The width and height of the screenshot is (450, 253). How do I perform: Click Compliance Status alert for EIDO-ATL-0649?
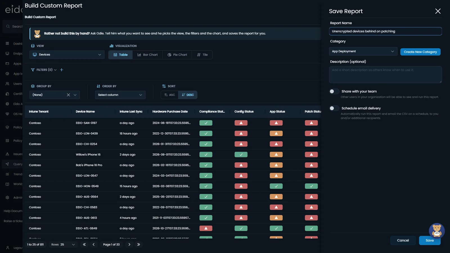point(206,228)
